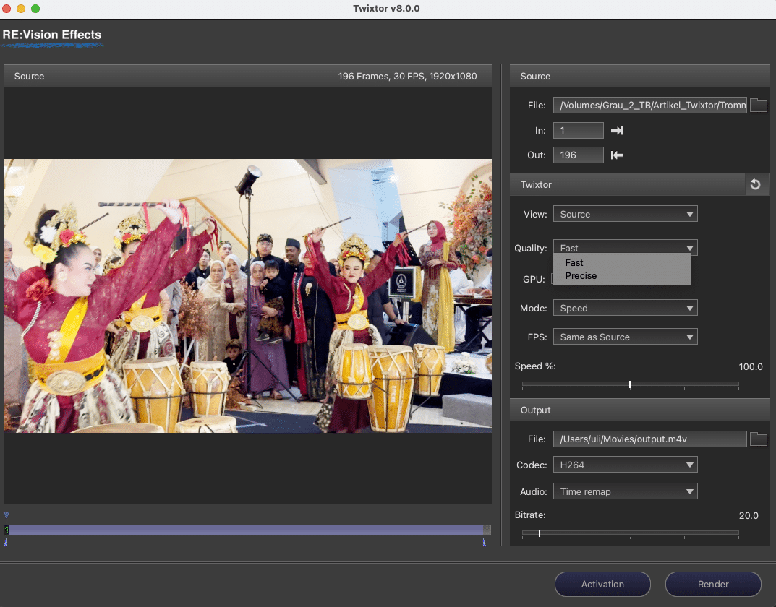Screen dimensions: 776x607
Task: Open the Mode dropdown set to Speed
Action: (625, 307)
